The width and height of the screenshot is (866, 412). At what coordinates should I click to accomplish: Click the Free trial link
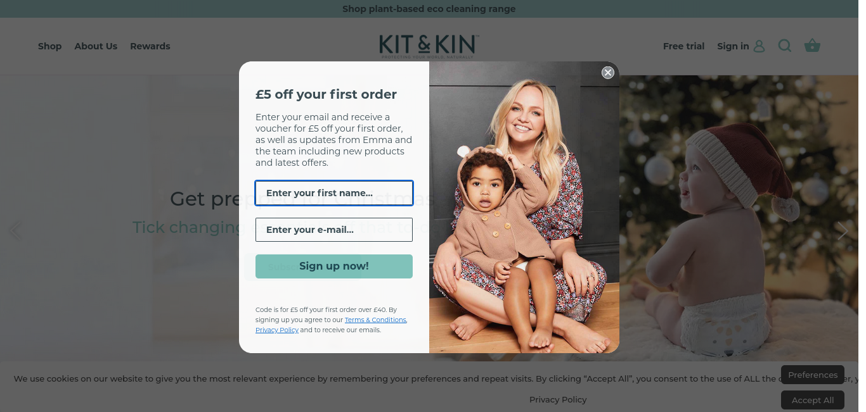click(x=683, y=46)
